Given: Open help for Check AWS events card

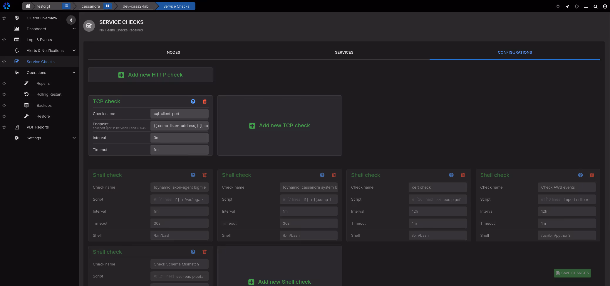Looking at the screenshot, I should pos(580,175).
